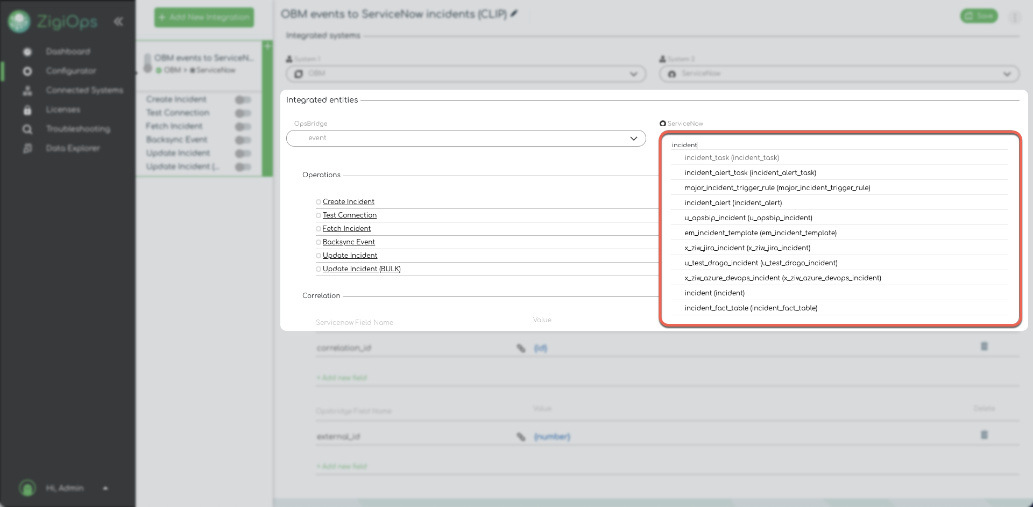Click the ServiceNow entity search field
The image size is (1033, 507).
pos(839,145)
